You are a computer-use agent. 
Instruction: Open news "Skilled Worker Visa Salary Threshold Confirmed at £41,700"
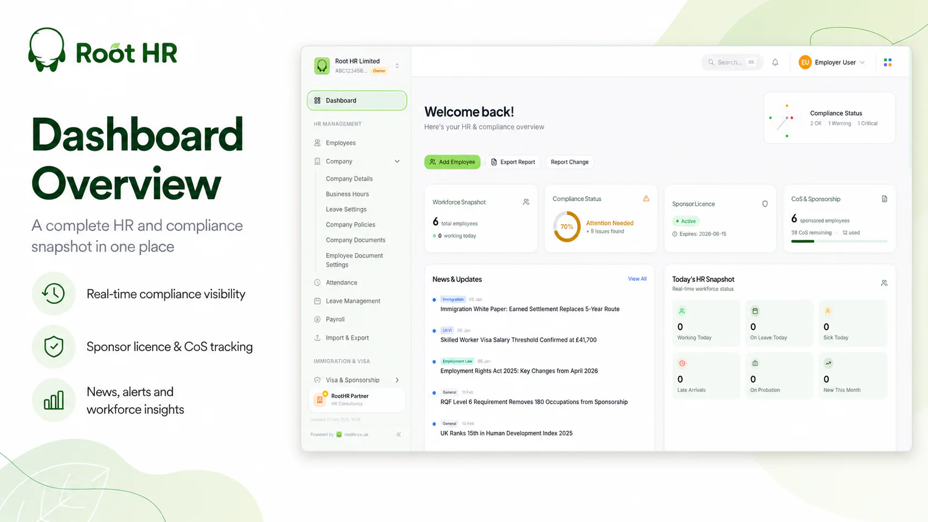(518, 340)
